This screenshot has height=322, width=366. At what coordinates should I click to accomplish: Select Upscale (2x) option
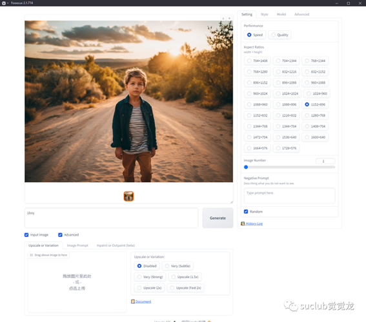tap(149, 288)
